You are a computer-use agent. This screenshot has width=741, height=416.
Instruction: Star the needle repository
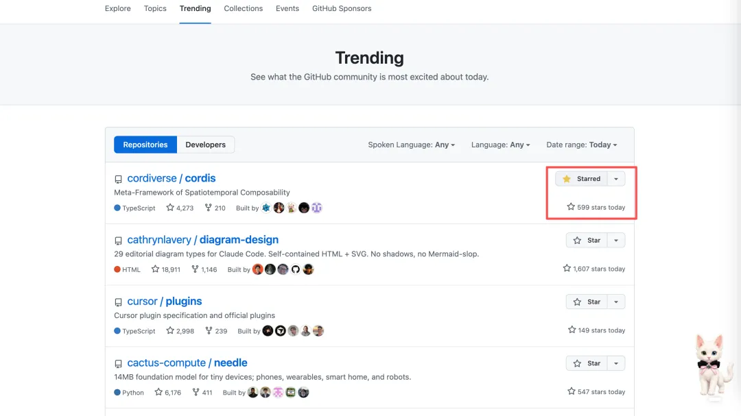point(587,363)
